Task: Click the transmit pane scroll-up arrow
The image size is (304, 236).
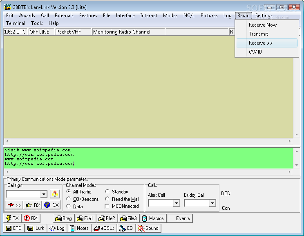Action: (297, 151)
